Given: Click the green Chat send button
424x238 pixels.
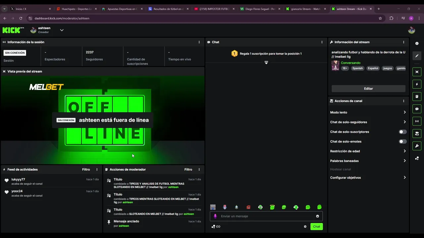Looking at the screenshot, I should [x=317, y=226].
